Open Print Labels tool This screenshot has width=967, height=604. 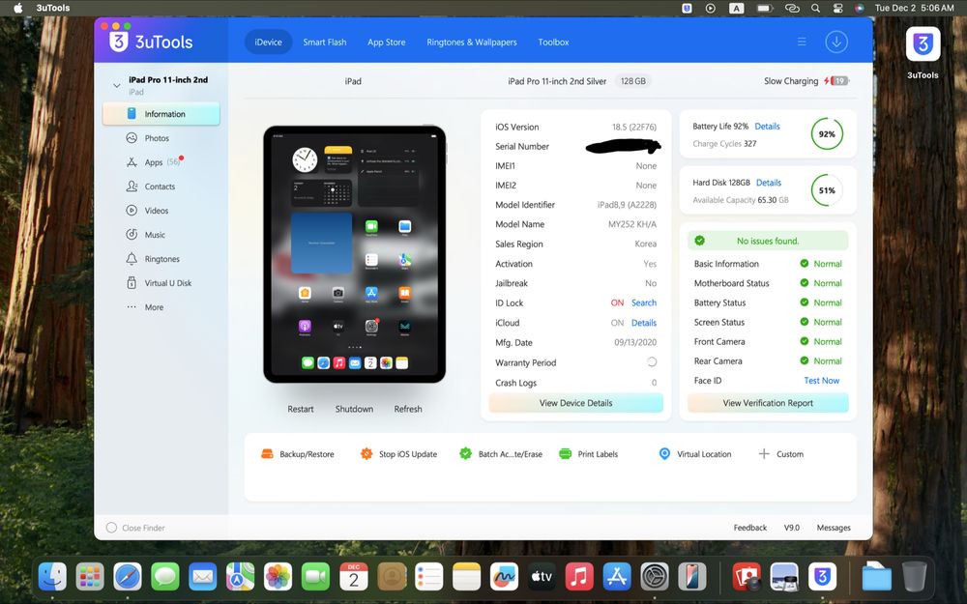(x=588, y=454)
